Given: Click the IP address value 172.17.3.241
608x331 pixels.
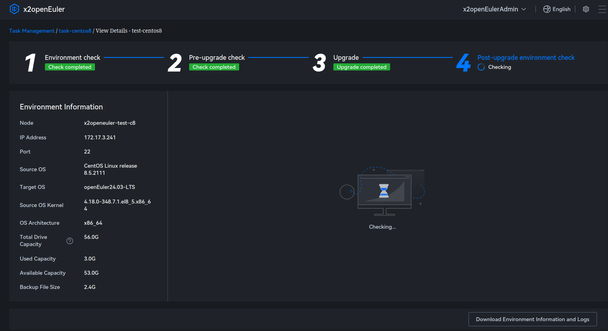Looking at the screenshot, I should [100, 137].
